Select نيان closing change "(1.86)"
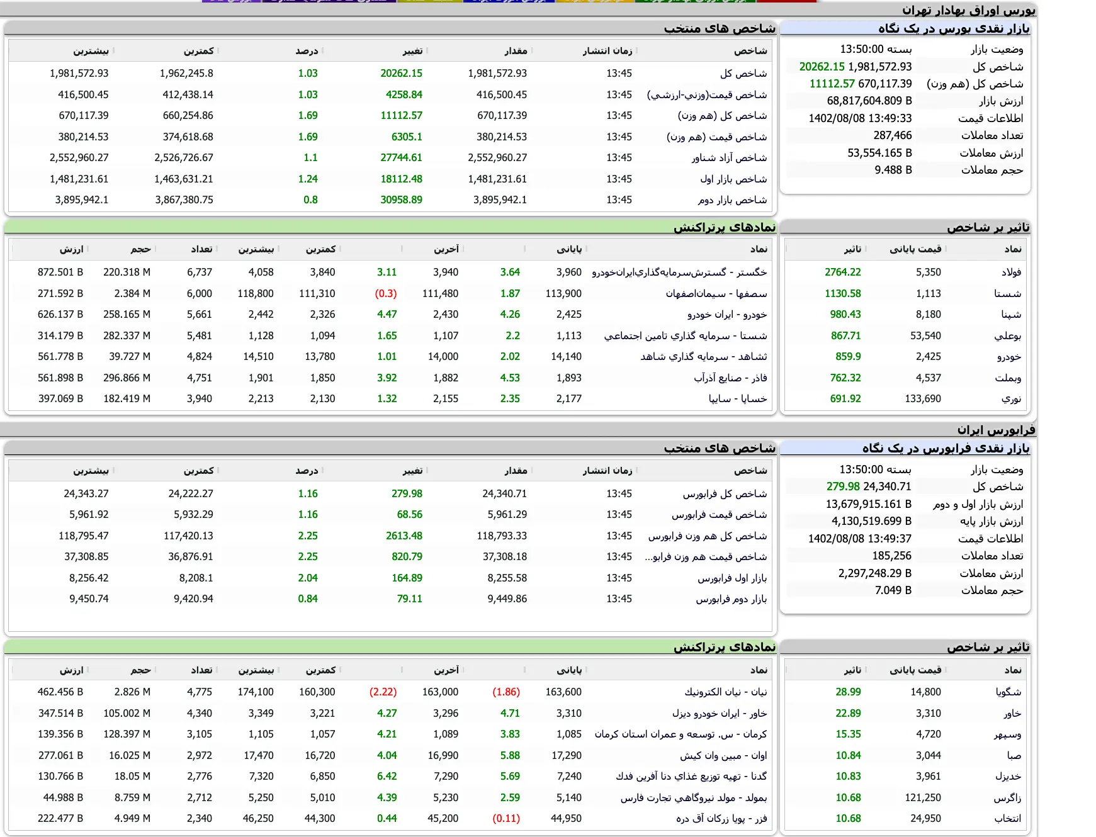This screenshot has height=837, width=1096. [x=506, y=692]
